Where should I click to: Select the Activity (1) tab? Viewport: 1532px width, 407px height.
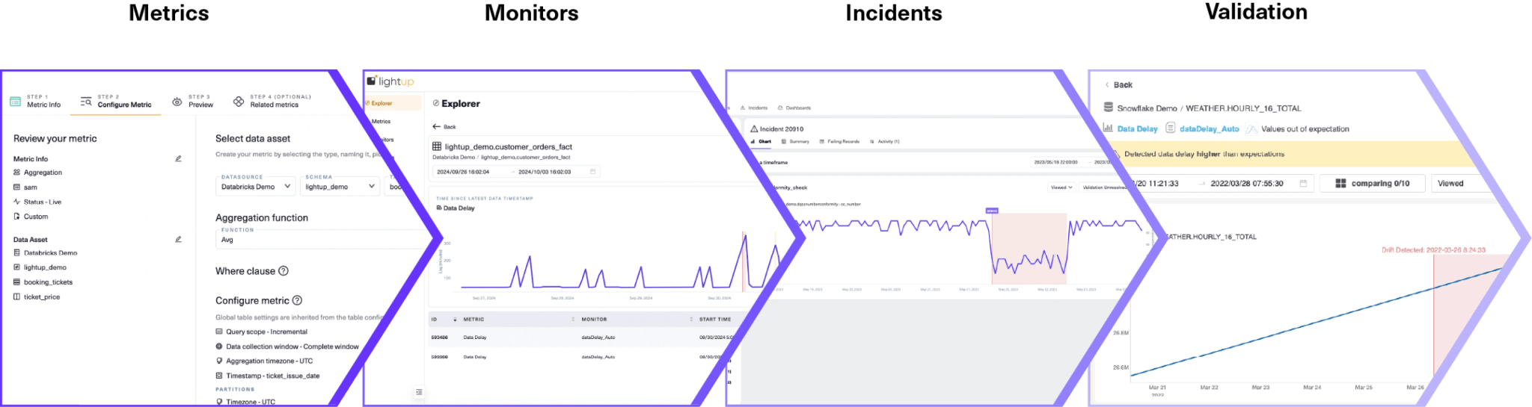click(885, 141)
